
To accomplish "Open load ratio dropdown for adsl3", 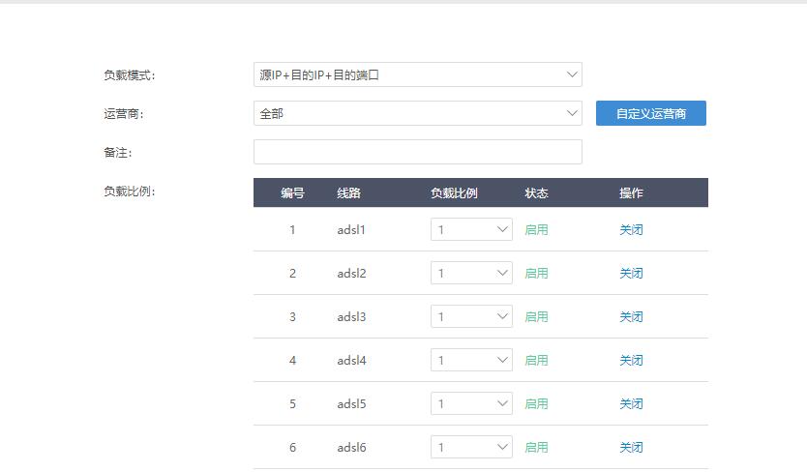I will pos(471,316).
